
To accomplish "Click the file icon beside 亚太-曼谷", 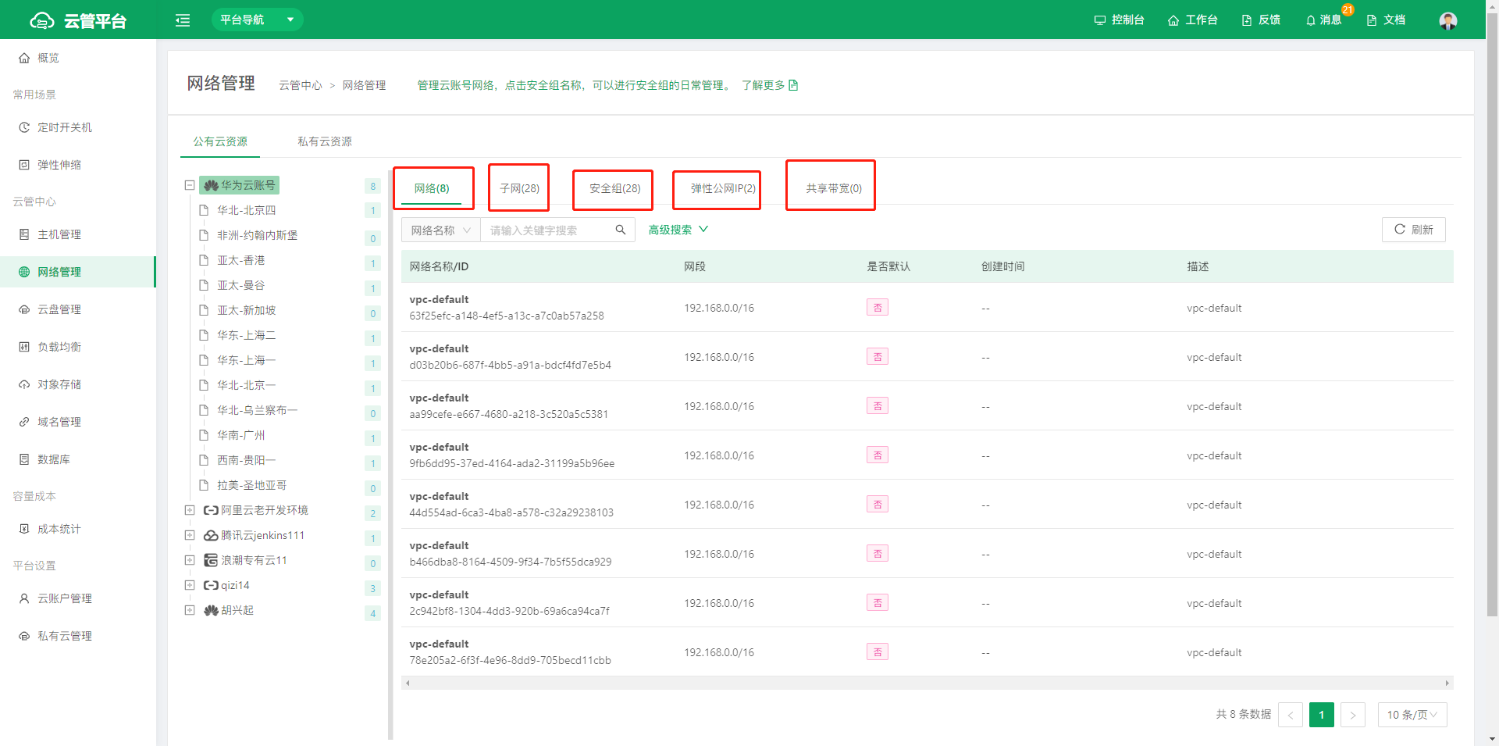I will point(204,285).
